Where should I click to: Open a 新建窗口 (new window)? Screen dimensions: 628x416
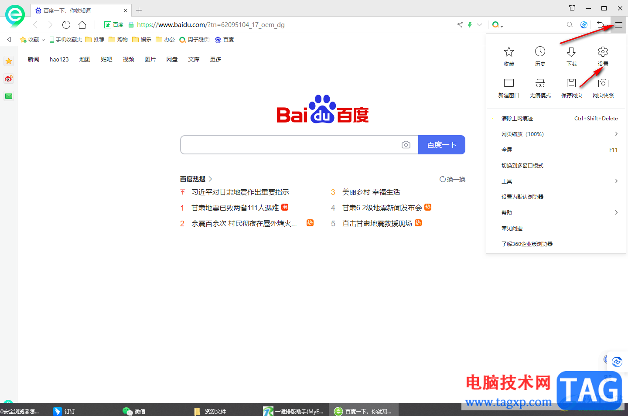click(x=509, y=87)
